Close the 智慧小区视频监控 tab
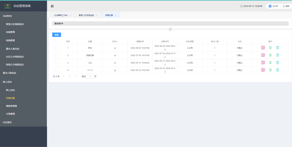 click(x=97, y=15)
